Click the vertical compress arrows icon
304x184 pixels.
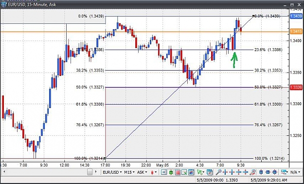point(245,172)
